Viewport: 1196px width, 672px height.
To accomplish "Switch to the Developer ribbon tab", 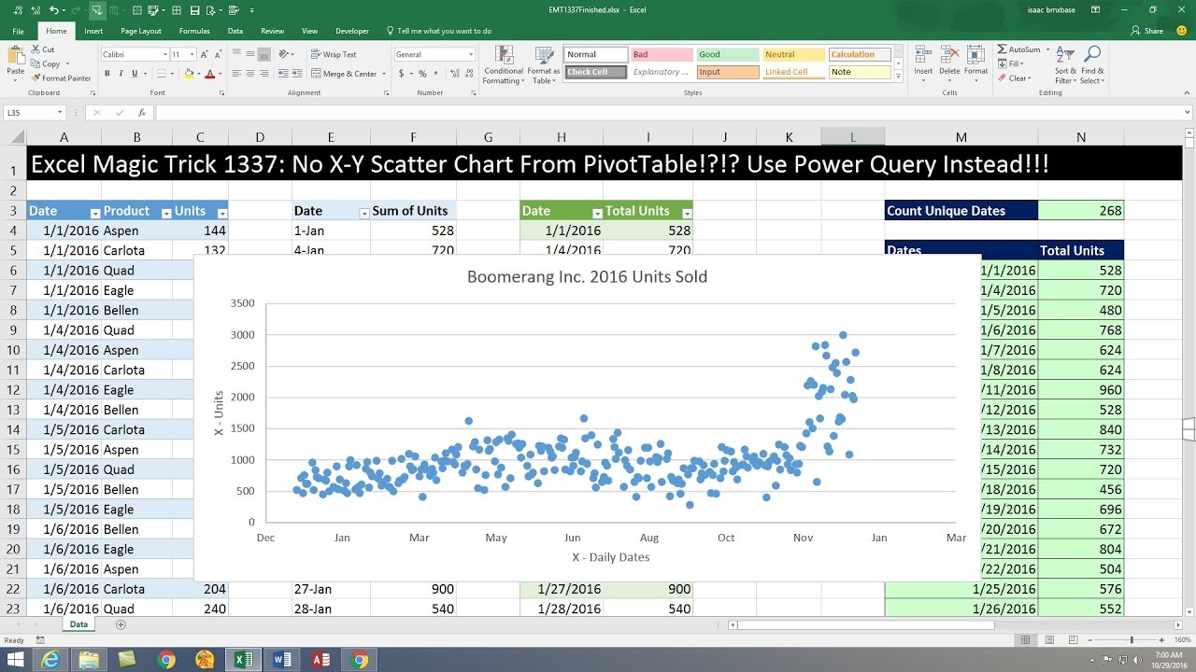I will pos(352,31).
